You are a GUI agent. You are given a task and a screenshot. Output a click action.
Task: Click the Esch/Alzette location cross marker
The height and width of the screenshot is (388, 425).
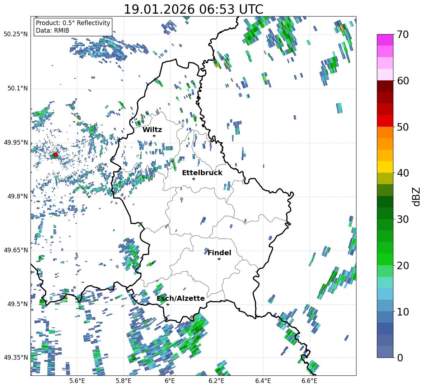click(x=168, y=304)
